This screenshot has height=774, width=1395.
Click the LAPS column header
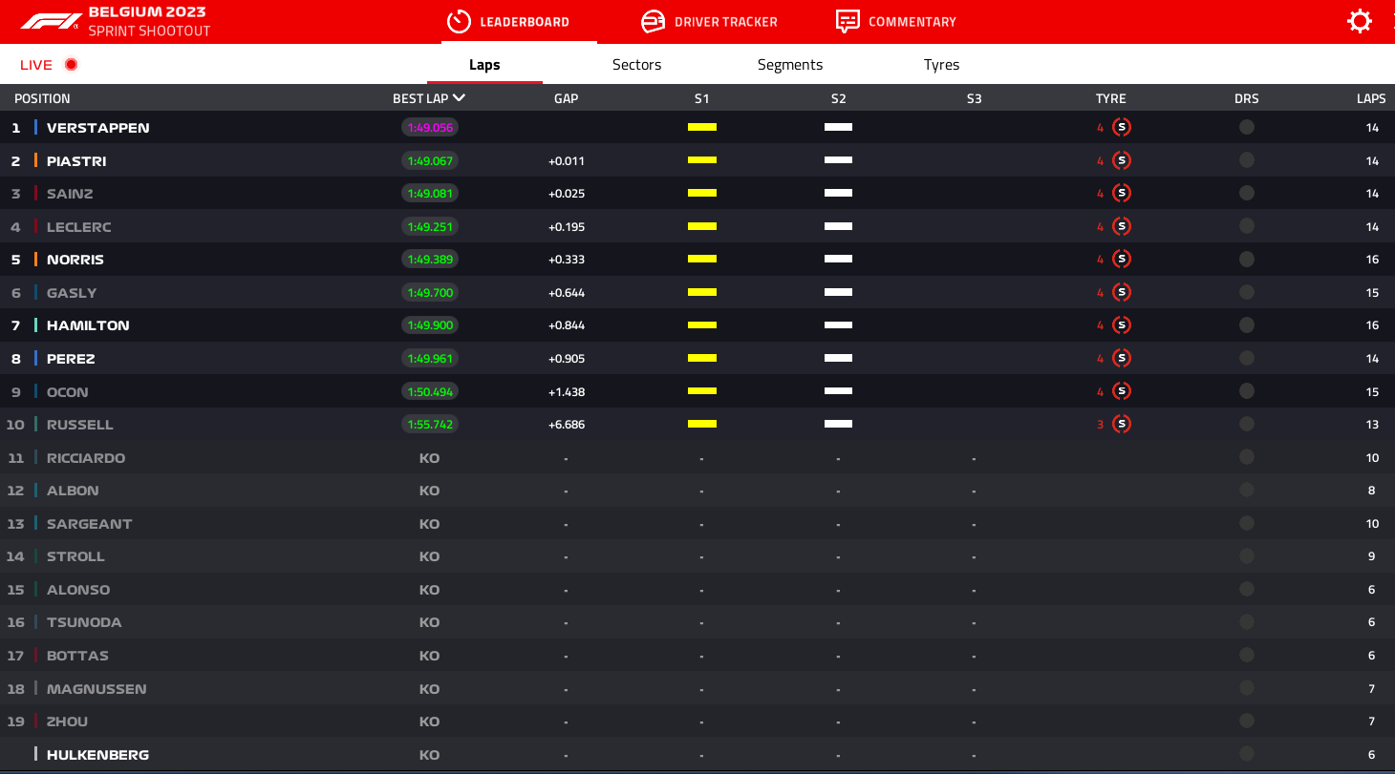tap(1371, 98)
